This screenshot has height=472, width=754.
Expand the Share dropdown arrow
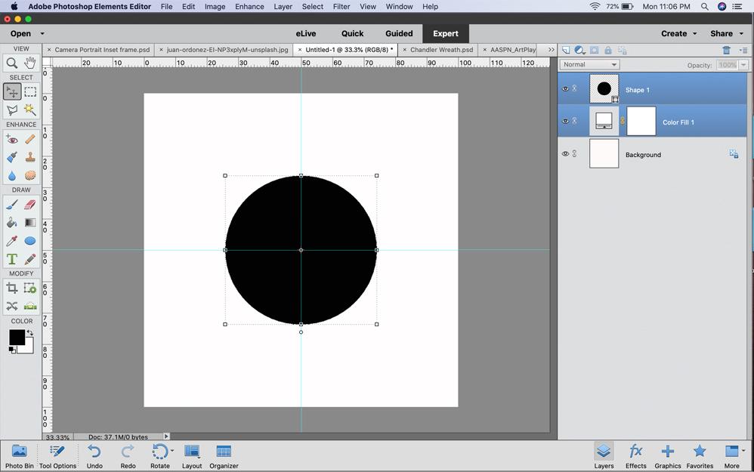click(x=741, y=34)
